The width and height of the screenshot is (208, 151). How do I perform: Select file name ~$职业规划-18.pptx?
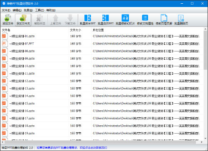click(x=22, y=126)
